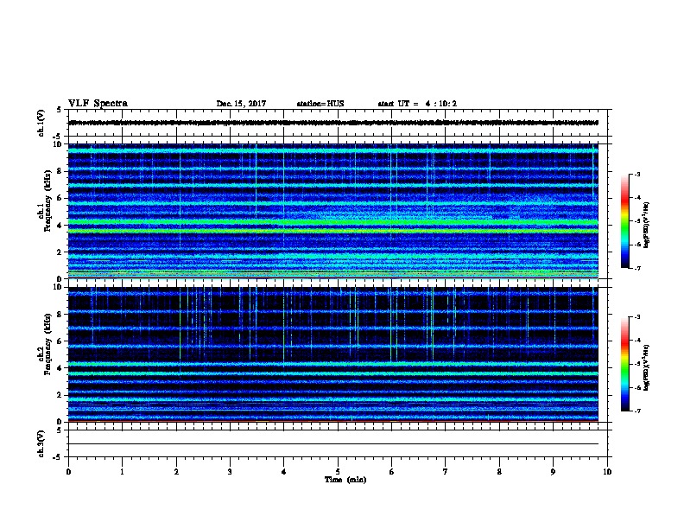Image resolution: width=684 pixels, height=529 pixels.
Task: Click the ch.1 spectrogram color scale bar
Action: tap(625, 221)
